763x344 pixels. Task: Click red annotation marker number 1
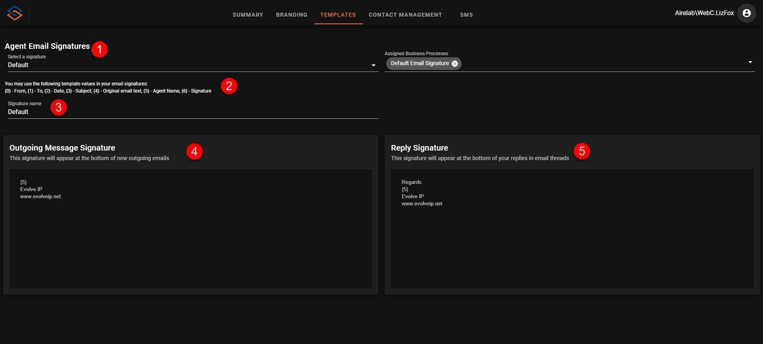[99, 49]
